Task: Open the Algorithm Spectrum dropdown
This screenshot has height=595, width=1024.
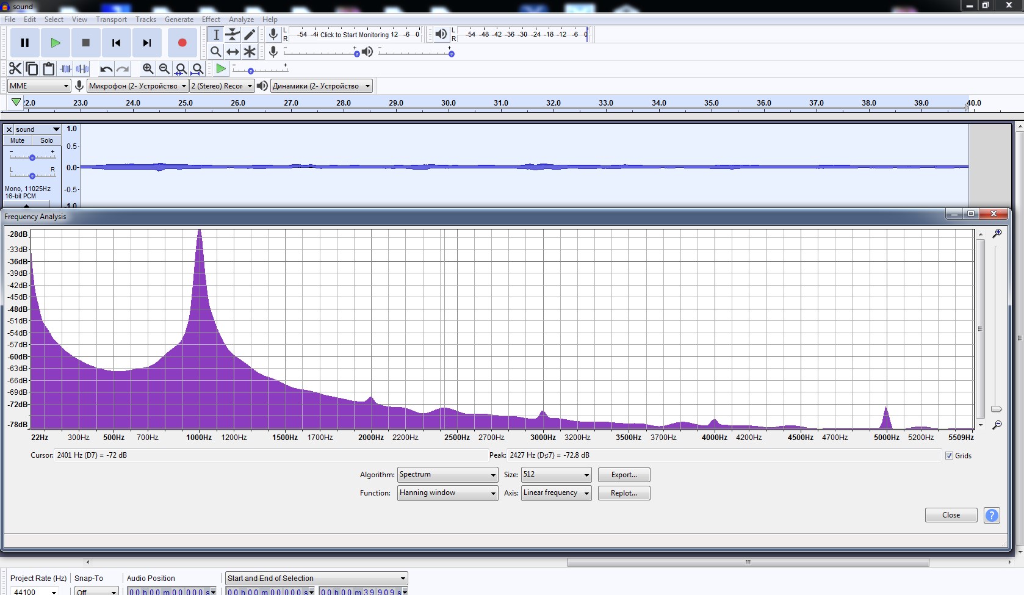Action: coord(448,475)
